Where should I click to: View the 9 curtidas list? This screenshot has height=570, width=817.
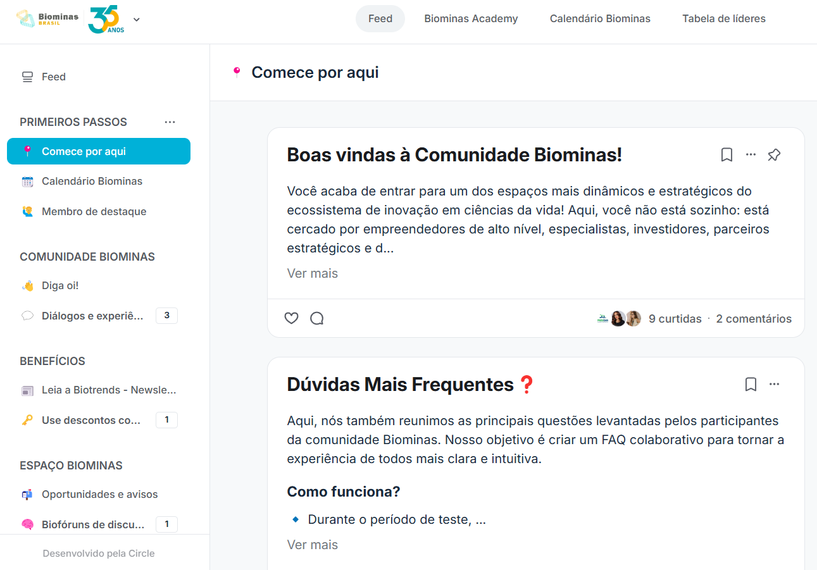(x=675, y=319)
